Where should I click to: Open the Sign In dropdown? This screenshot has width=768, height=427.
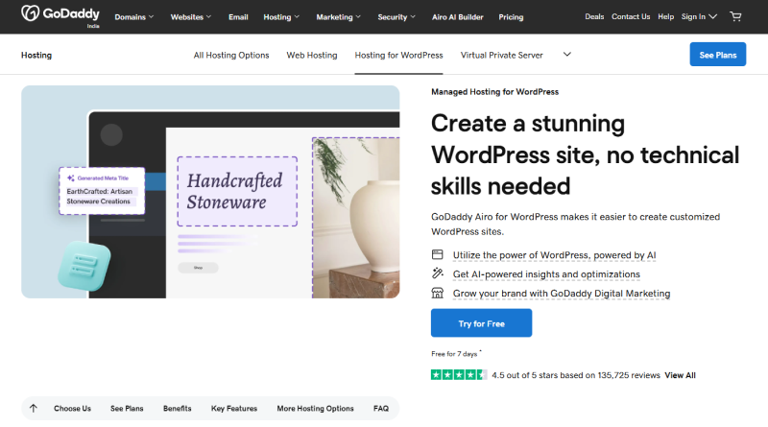tap(699, 16)
